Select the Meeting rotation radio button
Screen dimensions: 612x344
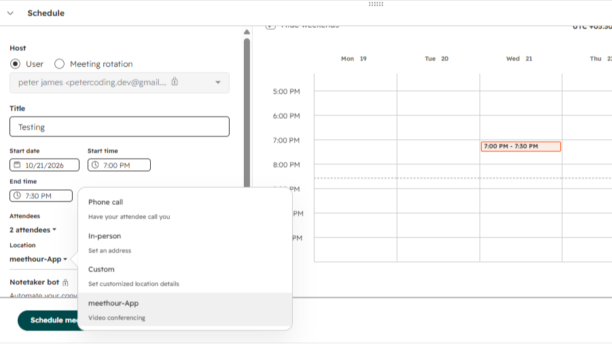[59, 64]
